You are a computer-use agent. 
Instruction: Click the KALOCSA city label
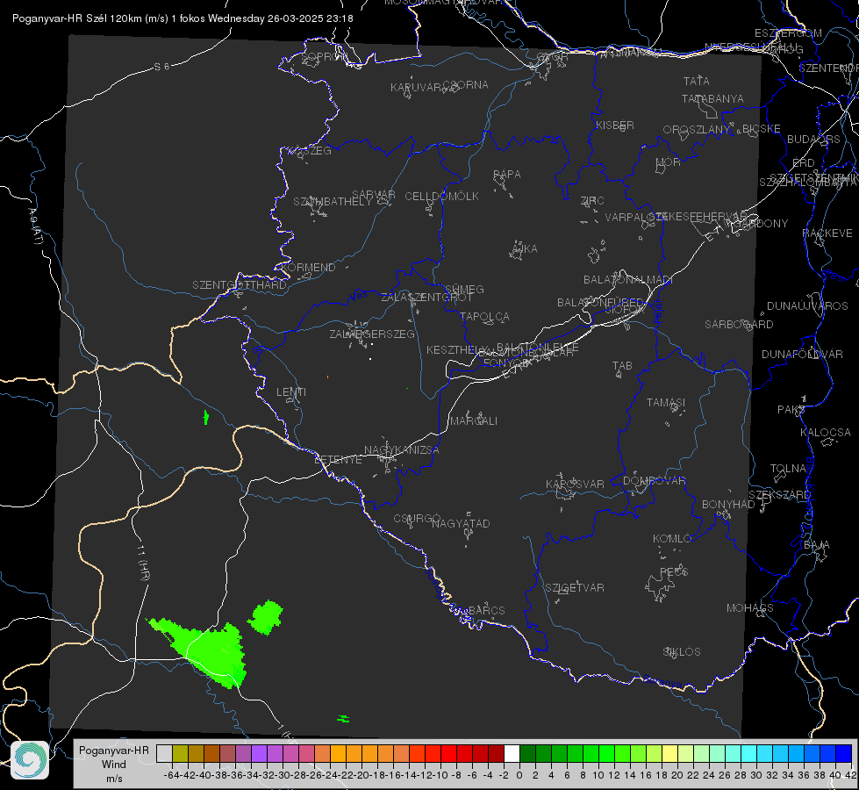(x=825, y=432)
